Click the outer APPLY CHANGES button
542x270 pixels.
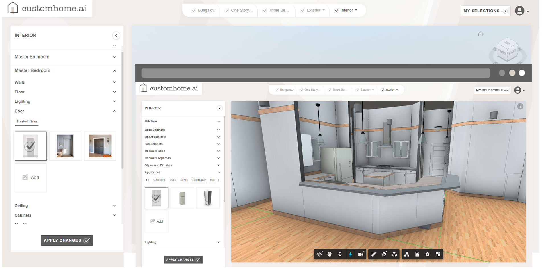pos(67,240)
